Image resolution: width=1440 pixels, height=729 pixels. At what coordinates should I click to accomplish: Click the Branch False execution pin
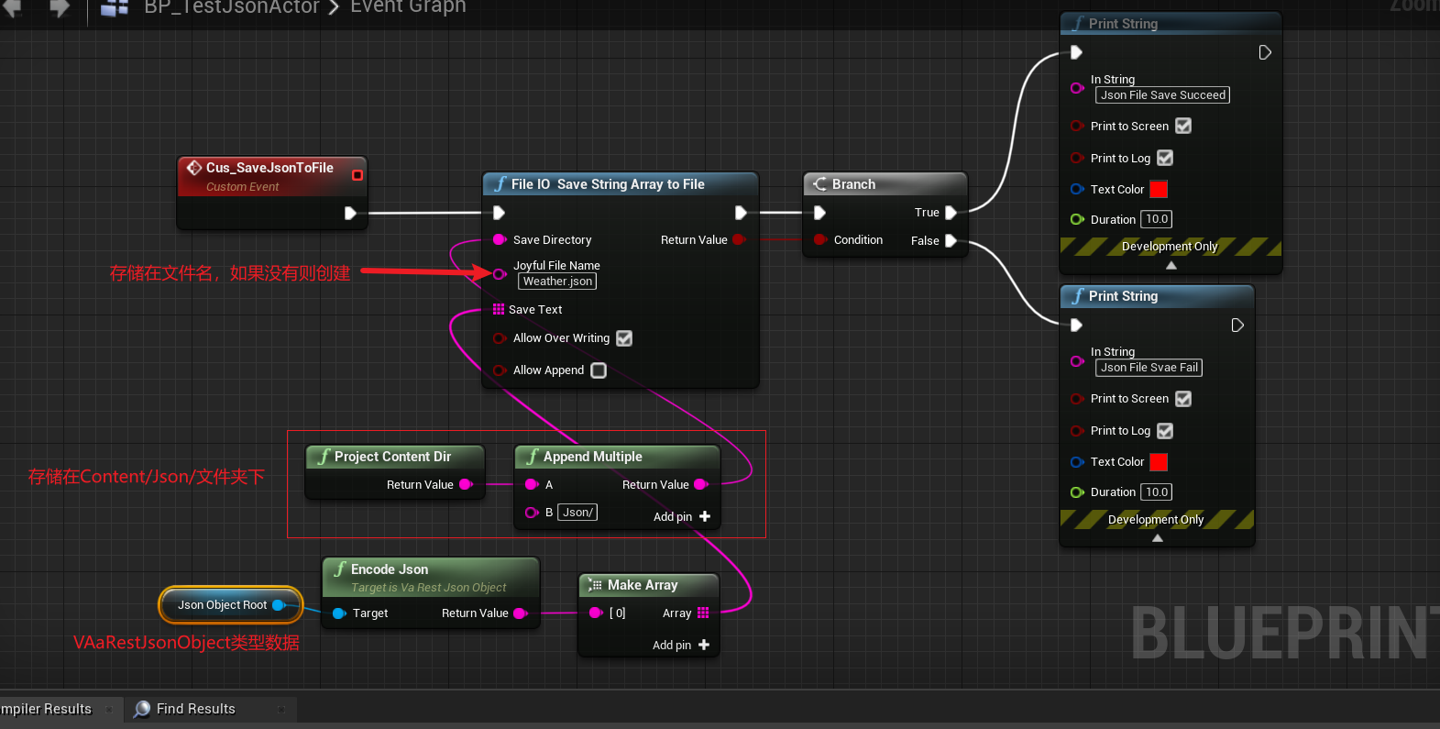point(951,241)
